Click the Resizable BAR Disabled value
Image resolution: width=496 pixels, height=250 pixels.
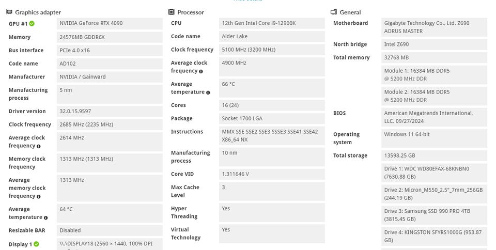point(70,230)
